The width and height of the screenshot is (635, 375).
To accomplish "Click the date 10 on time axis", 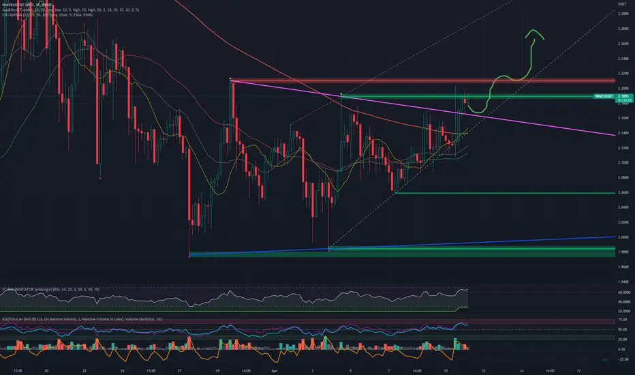I will [446, 370].
